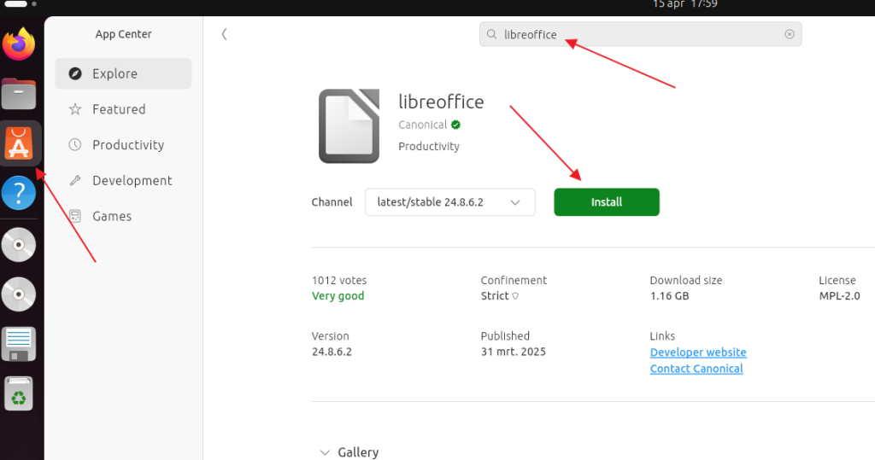Open the Developer website link
875x460 pixels.
coord(697,352)
